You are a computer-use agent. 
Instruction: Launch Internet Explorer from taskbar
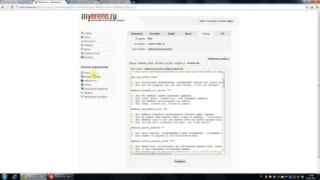tap(14, 176)
